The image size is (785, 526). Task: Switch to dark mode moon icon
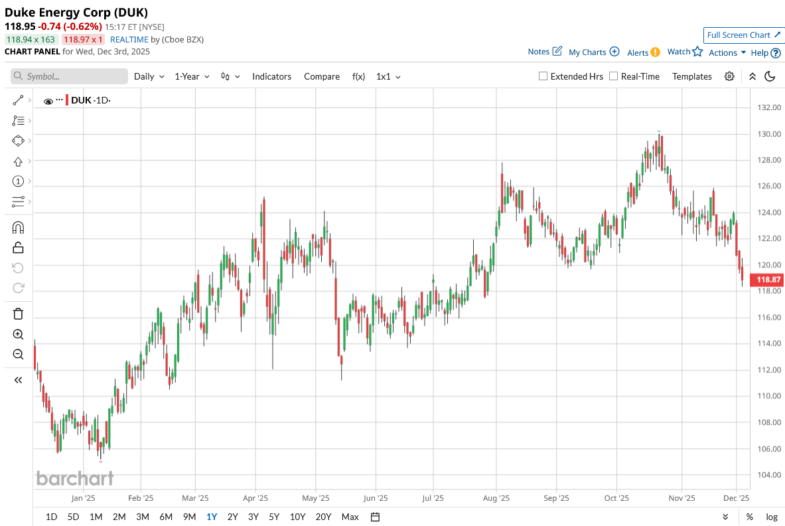pyautogui.click(x=770, y=76)
